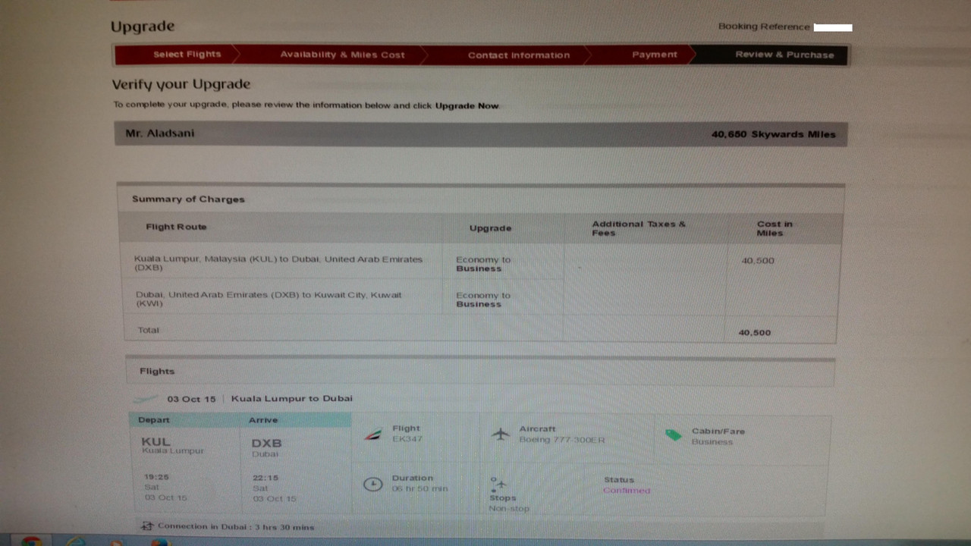Screen dimensions: 971x546
Task: Click the 06 hr 50 min duration value
Action: (420, 489)
